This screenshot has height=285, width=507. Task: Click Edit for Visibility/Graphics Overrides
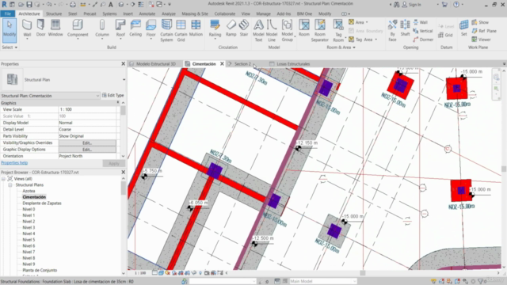tap(87, 142)
